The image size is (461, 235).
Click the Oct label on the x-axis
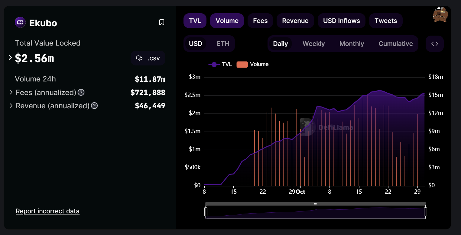click(x=300, y=192)
